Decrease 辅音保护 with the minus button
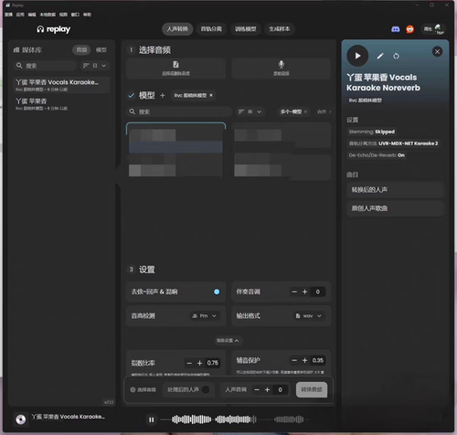 tap(294, 360)
